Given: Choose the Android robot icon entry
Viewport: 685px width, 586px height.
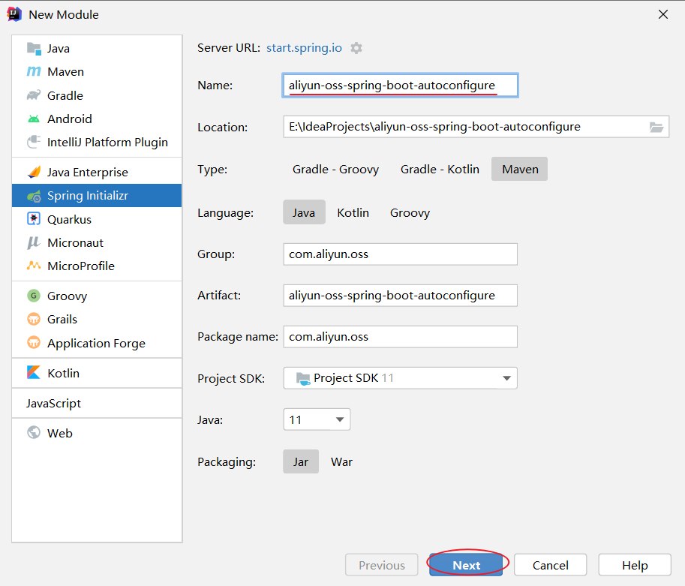Looking at the screenshot, I should click(x=34, y=119).
